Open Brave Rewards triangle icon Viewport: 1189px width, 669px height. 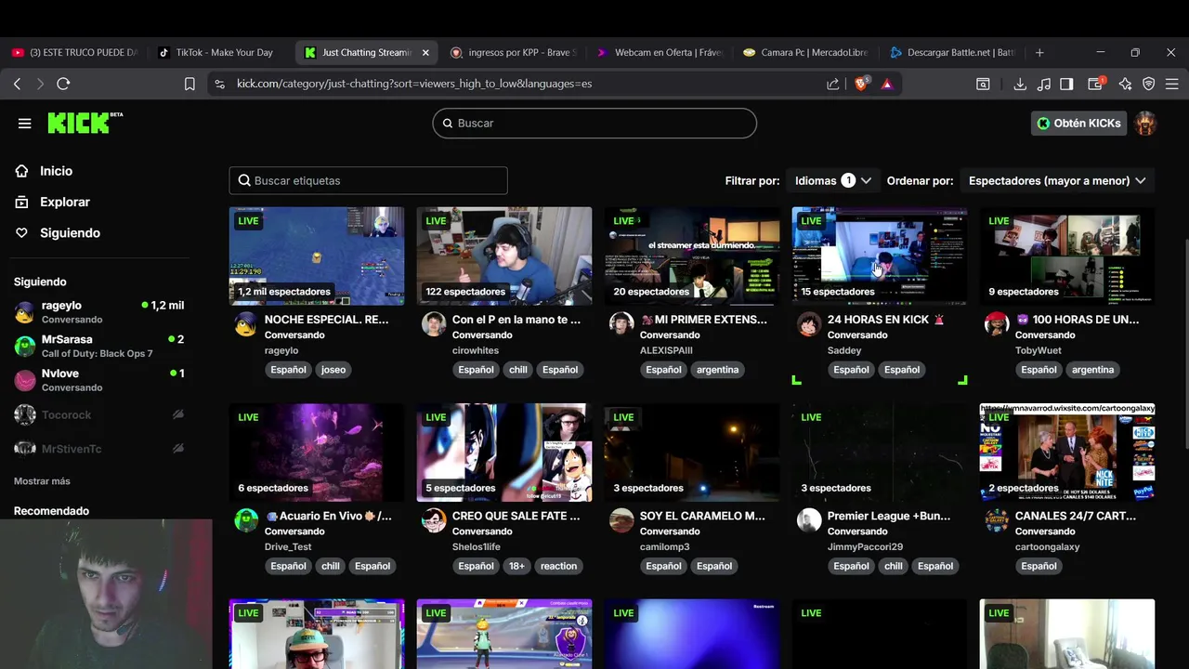click(887, 84)
